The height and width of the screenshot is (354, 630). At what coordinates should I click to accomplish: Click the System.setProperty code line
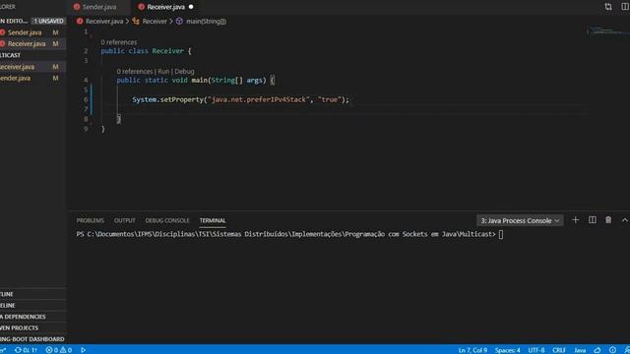[240, 99]
